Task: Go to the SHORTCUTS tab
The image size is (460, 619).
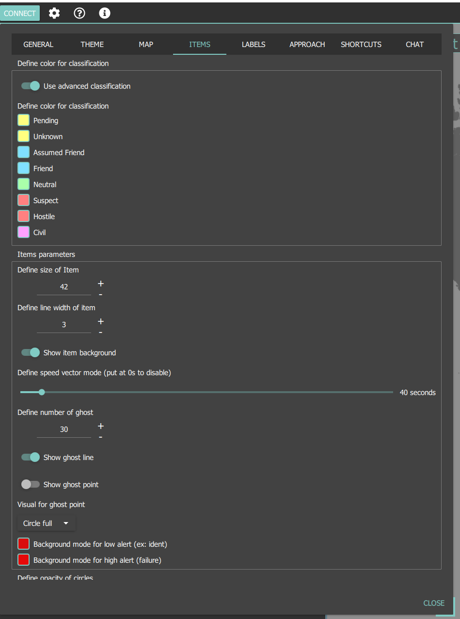Action: coord(361,44)
